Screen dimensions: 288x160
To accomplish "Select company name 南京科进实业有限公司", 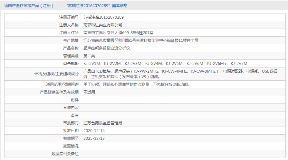I will pyautogui.click(x=103, y=25).
